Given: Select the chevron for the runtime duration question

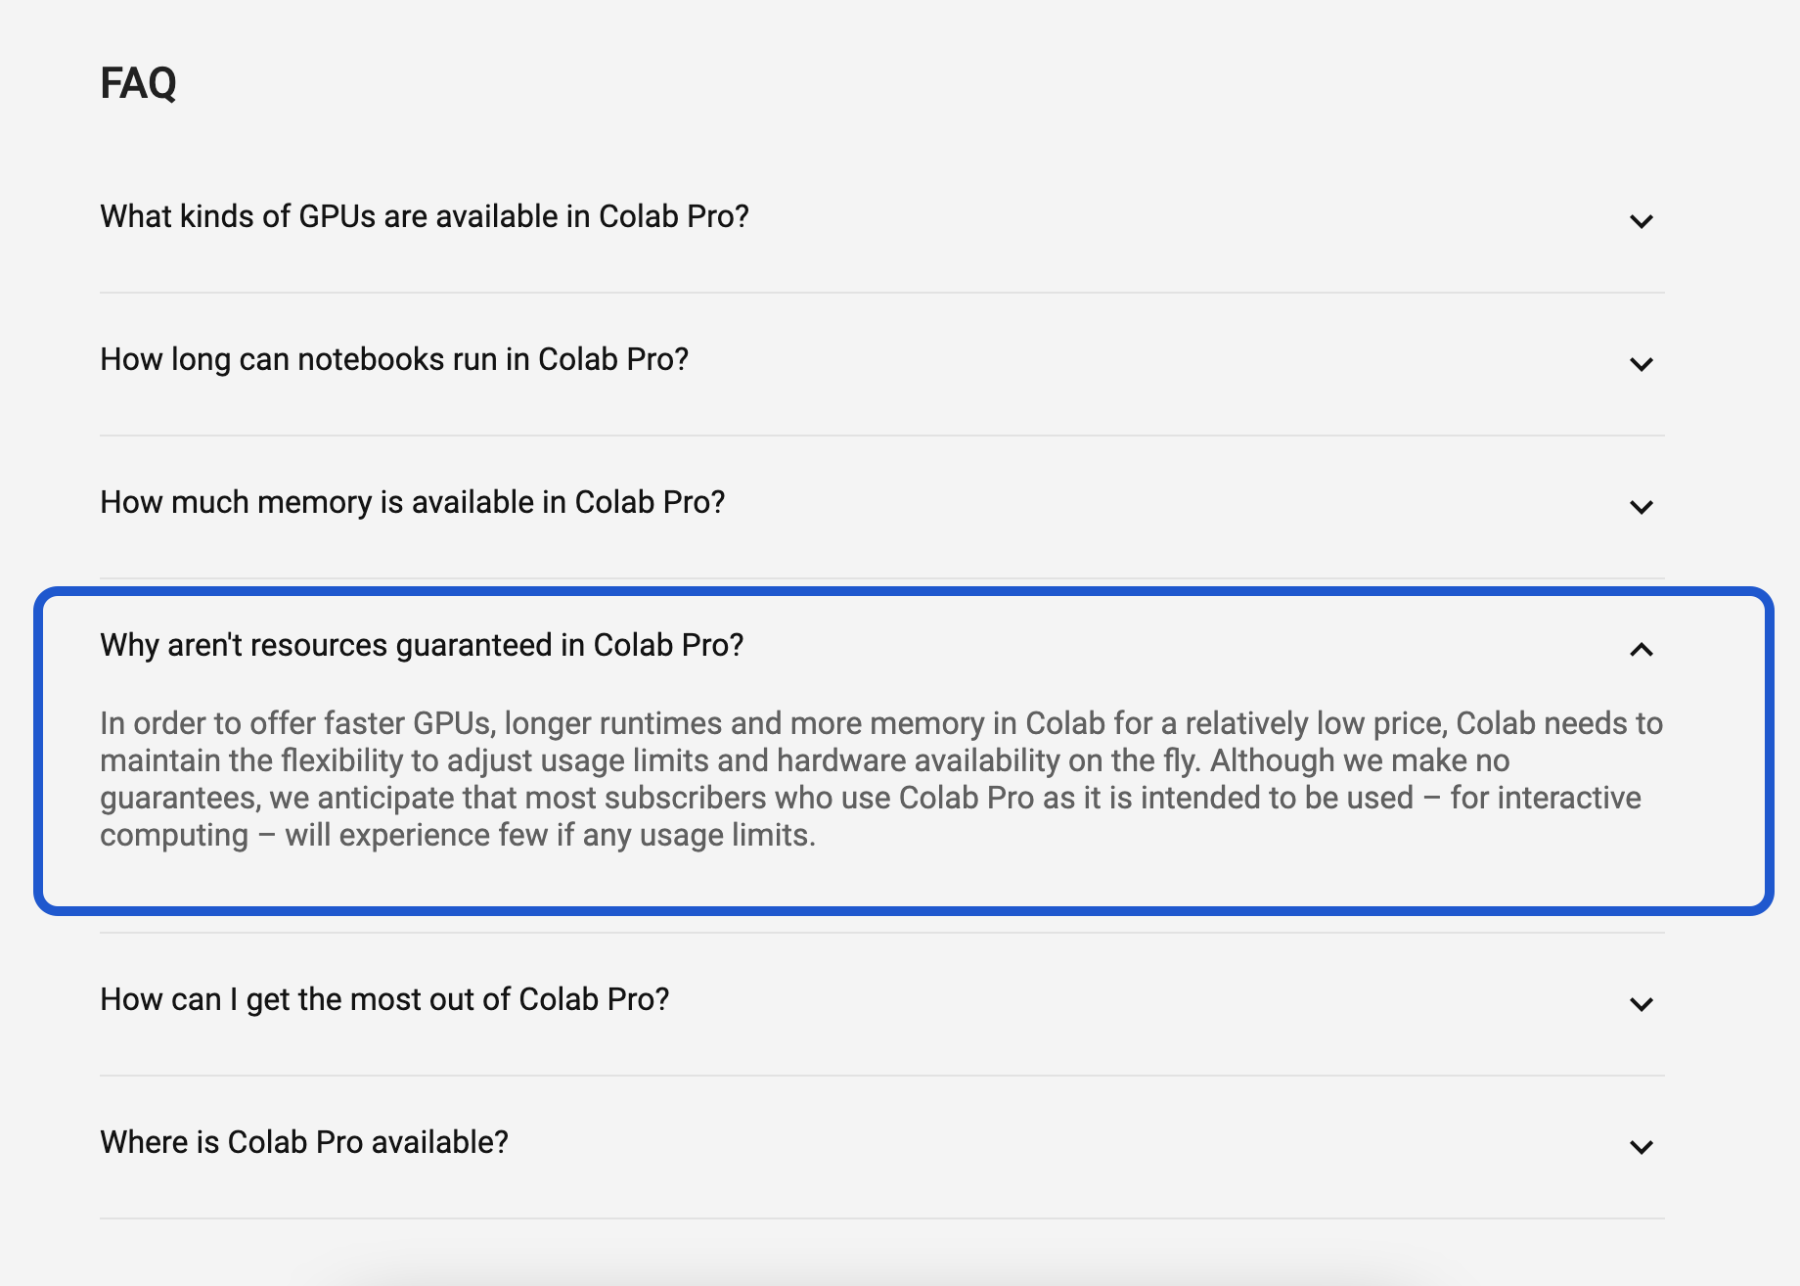Looking at the screenshot, I should pyautogui.click(x=1642, y=363).
